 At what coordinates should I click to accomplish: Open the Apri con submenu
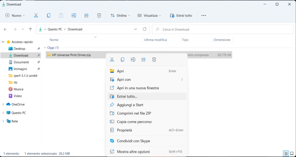pos(147,80)
